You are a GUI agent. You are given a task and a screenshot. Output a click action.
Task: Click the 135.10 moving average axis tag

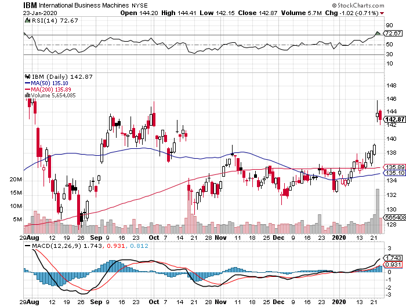(395, 173)
